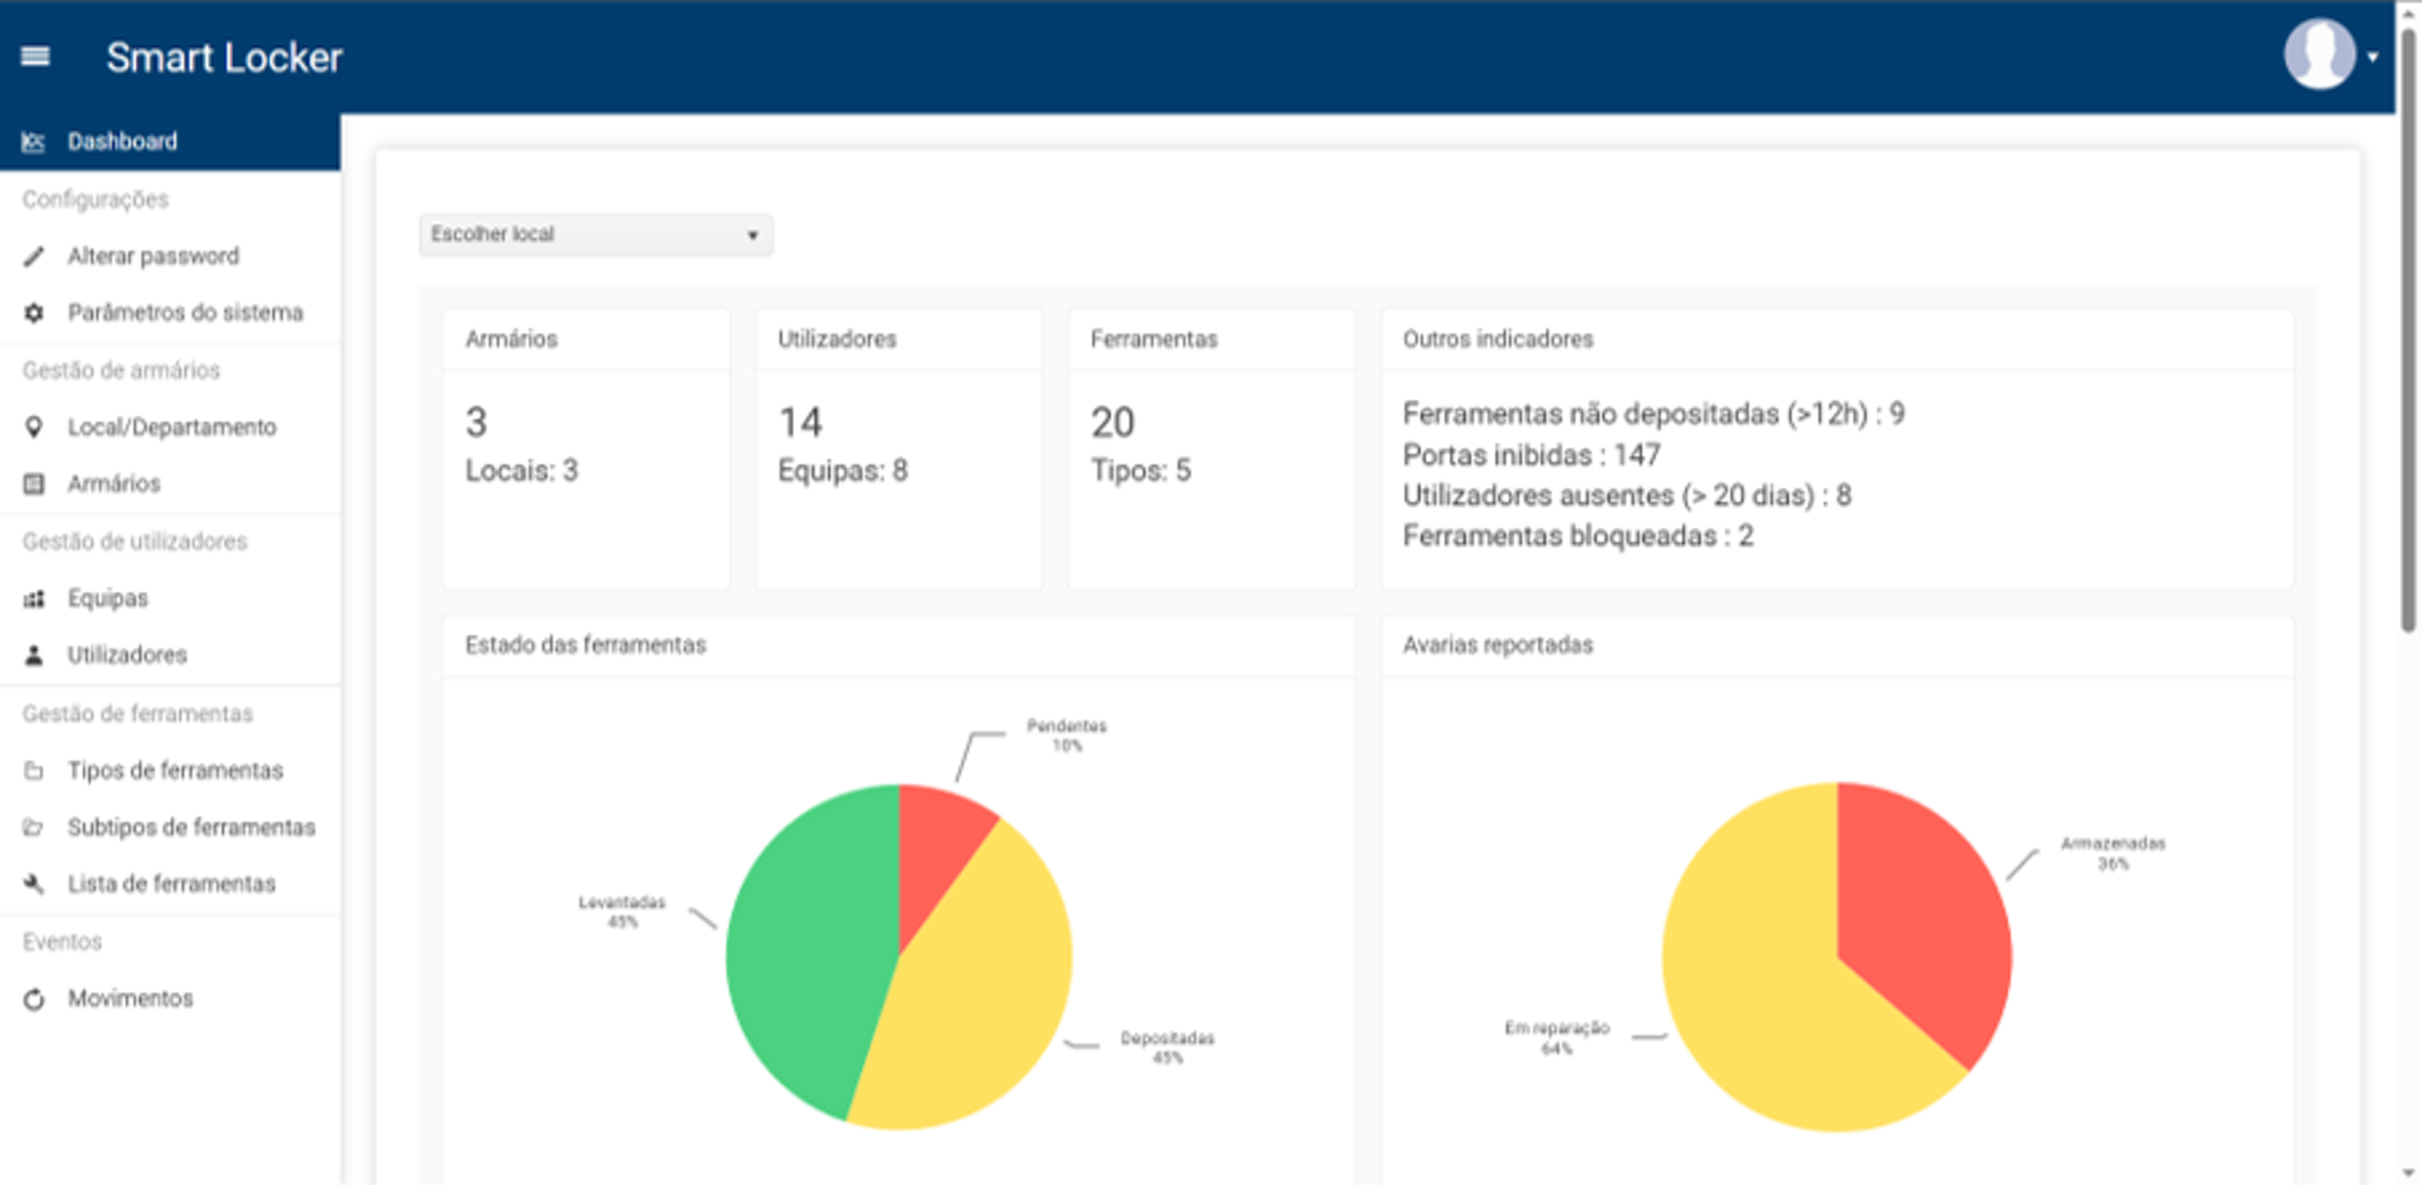Select the Equipas teams icon
2422x1185 pixels.
tap(35, 598)
